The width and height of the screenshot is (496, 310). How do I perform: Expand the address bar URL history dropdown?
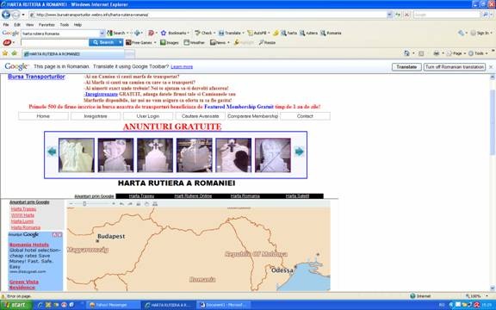(389, 15)
